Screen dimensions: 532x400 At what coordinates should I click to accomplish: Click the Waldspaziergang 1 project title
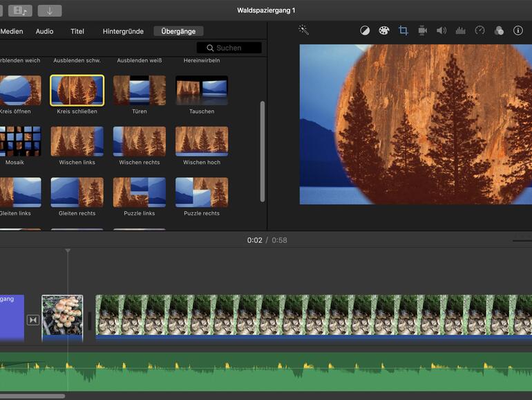[x=266, y=10]
